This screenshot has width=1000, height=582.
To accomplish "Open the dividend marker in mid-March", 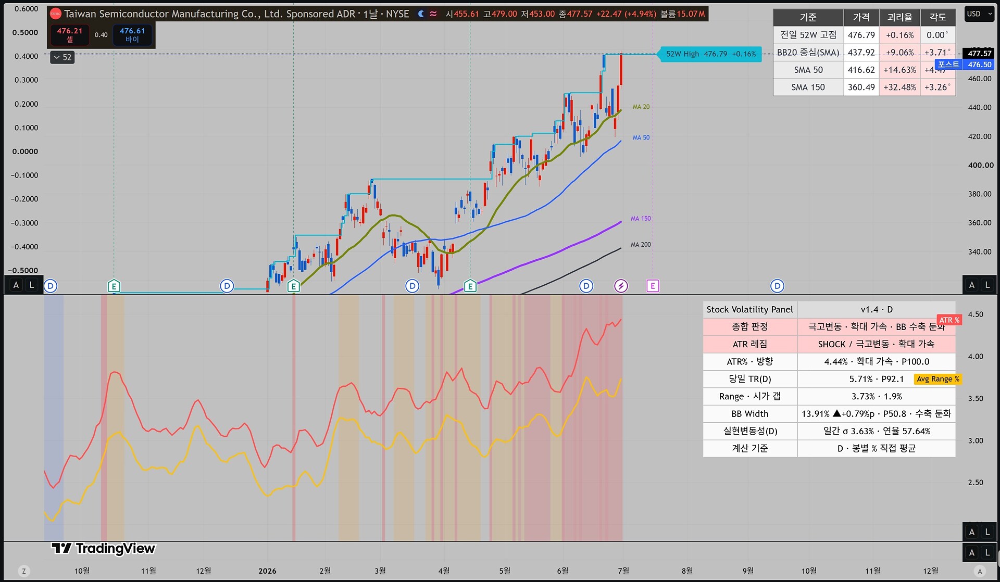I will click(x=412, y=286).
